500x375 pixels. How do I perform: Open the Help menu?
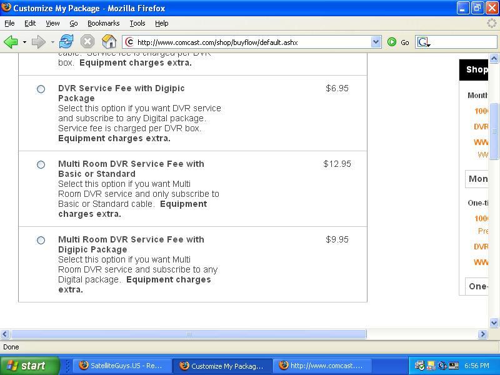pos(162,23)
